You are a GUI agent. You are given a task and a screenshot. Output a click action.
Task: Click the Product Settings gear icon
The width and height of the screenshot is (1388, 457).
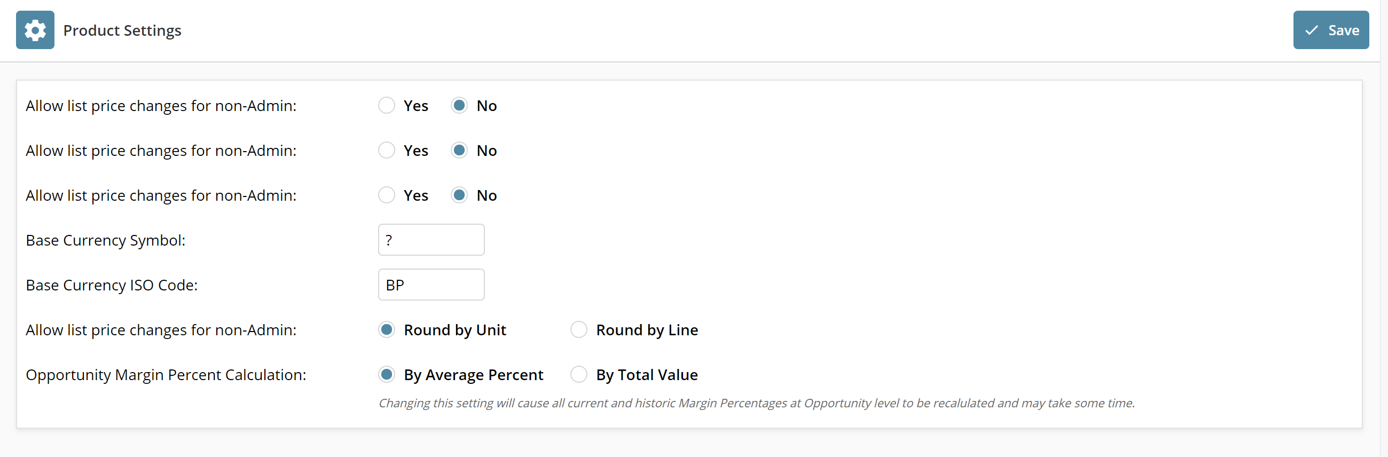pos(35,30)
